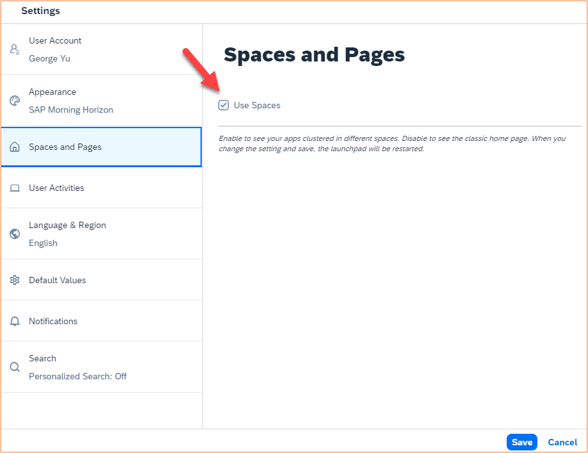The image size is (588, 453).
Task: Click the 'Use Spaces' label text
Action: [x=257, y=105]
